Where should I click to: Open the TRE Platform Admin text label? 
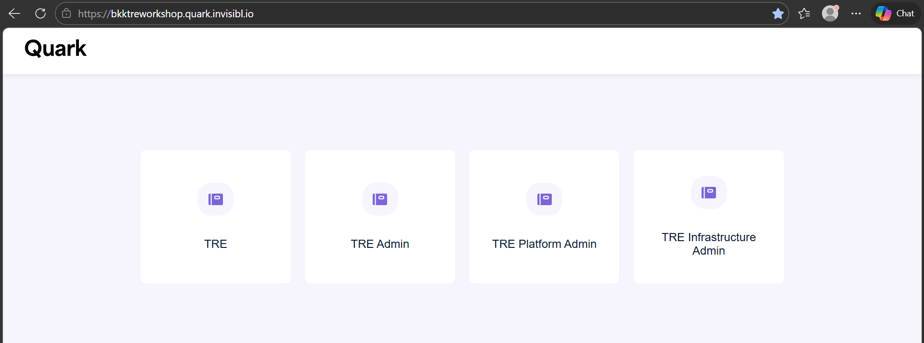pyautogui.click(x=544, y=244)
